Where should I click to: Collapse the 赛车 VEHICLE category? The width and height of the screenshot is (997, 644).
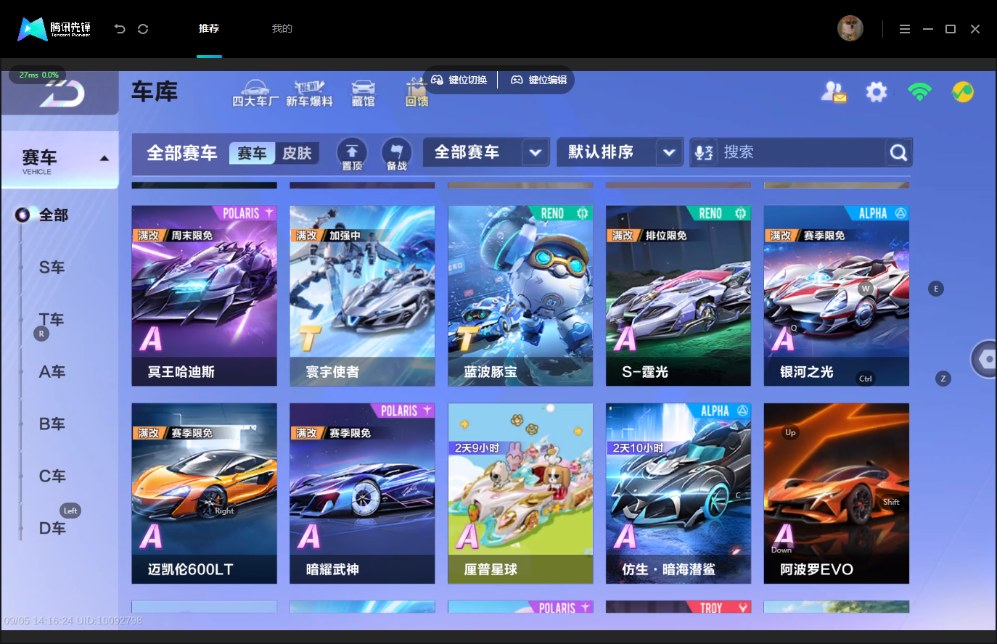pyautogui.click(x=60, y=160)
